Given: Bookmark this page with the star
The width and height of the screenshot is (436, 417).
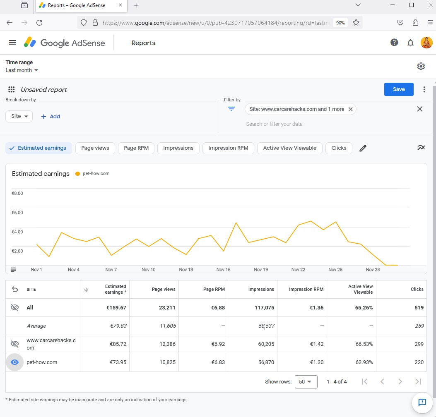Looking at the screenshot, I should point(356,22).
